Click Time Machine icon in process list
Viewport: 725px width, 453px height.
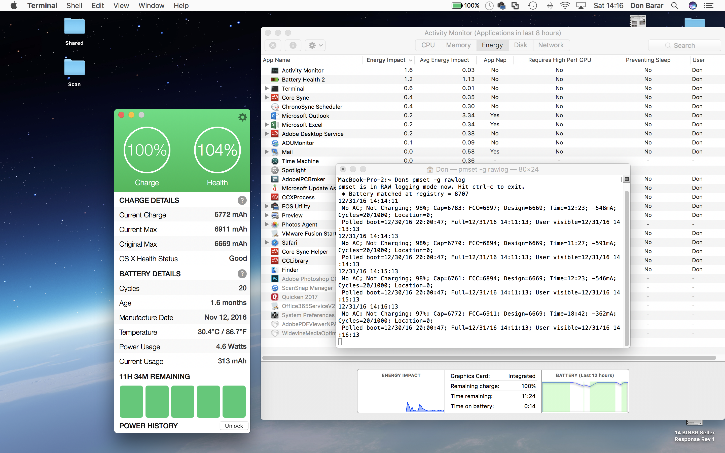pyautogui.click(x=275, y=161)
